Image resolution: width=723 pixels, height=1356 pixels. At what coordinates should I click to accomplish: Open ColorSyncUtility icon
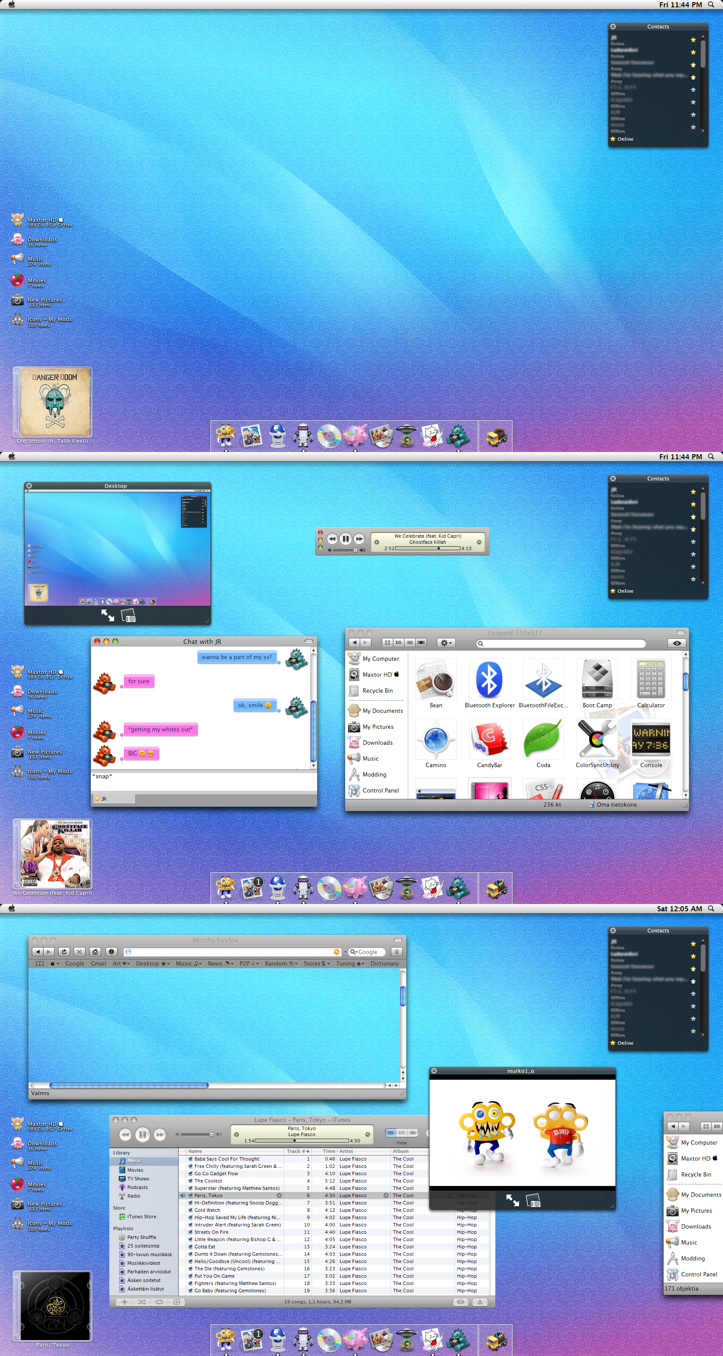point(597,740)
